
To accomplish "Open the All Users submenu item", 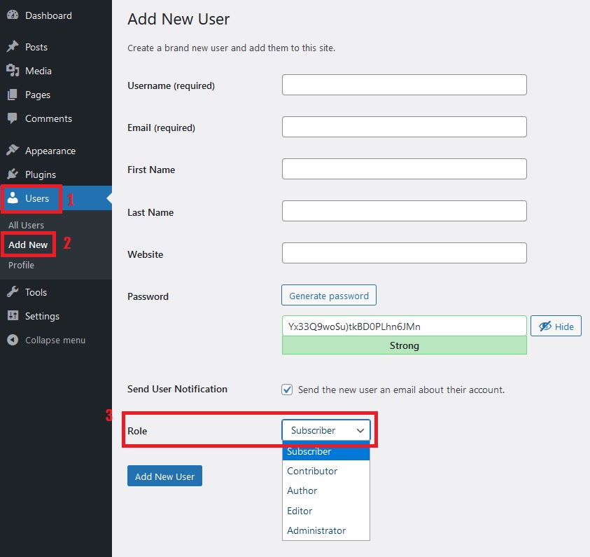I will pyautogui.click(x=26, y=225).
